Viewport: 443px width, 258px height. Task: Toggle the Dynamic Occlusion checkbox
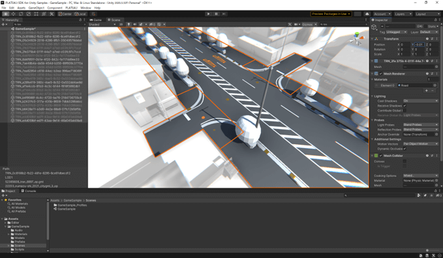coord(405,149)
